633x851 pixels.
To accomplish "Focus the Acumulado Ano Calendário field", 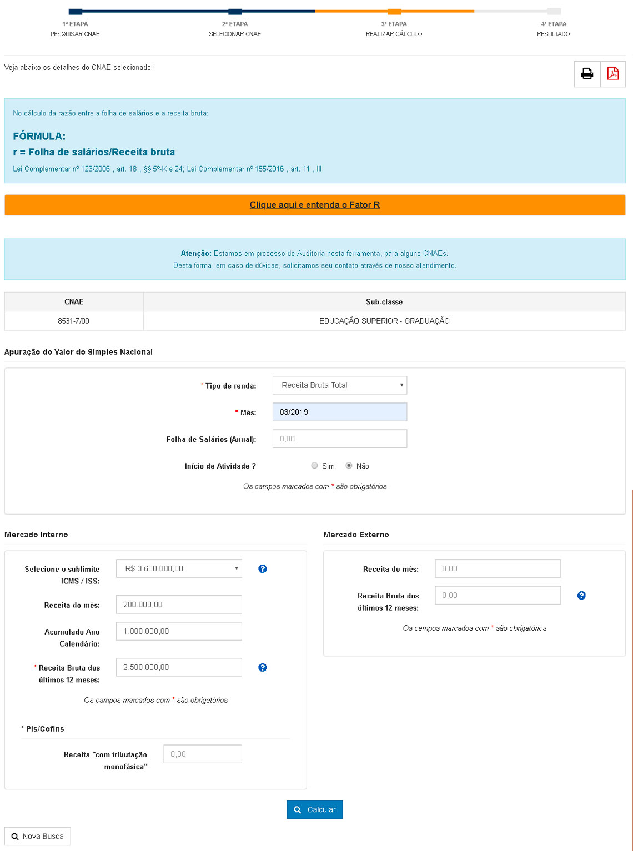I will pyautogui.click(x=179, y=631).
